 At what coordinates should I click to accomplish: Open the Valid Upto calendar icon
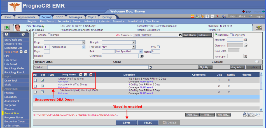(246, 56)
